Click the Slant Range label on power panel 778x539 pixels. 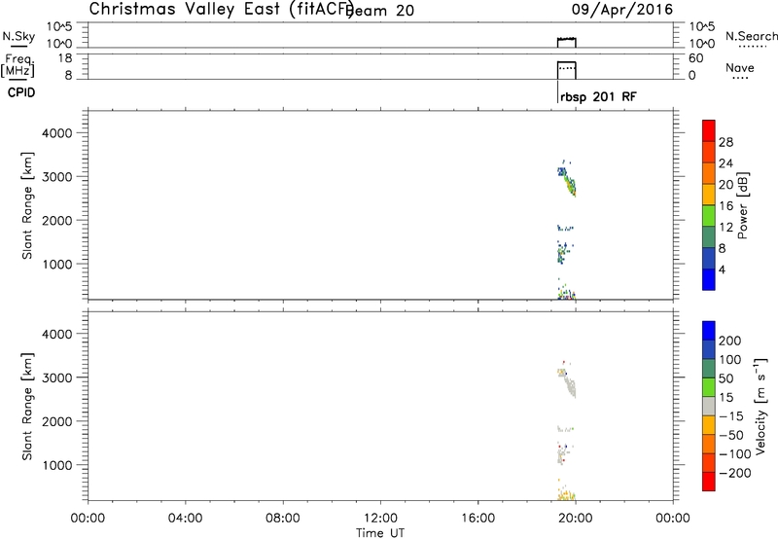[x=27, y=205]
